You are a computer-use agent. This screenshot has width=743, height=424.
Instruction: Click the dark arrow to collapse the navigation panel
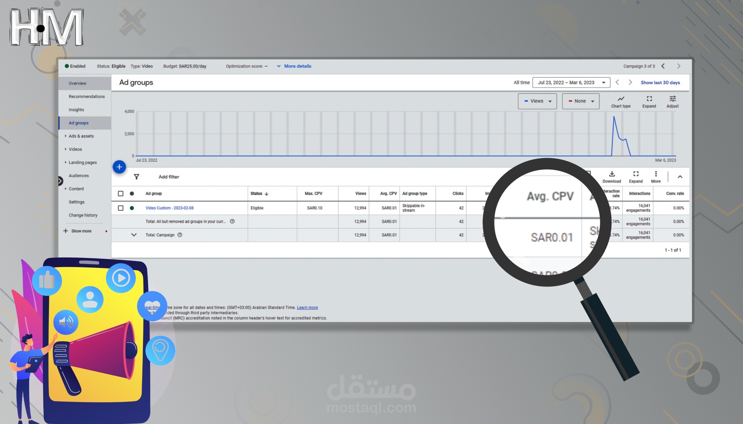(x=60, y=181)
